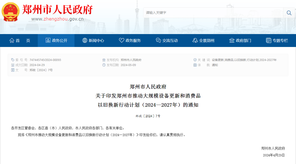
Task: Click the 文号 letter icon
Action: 13,70
